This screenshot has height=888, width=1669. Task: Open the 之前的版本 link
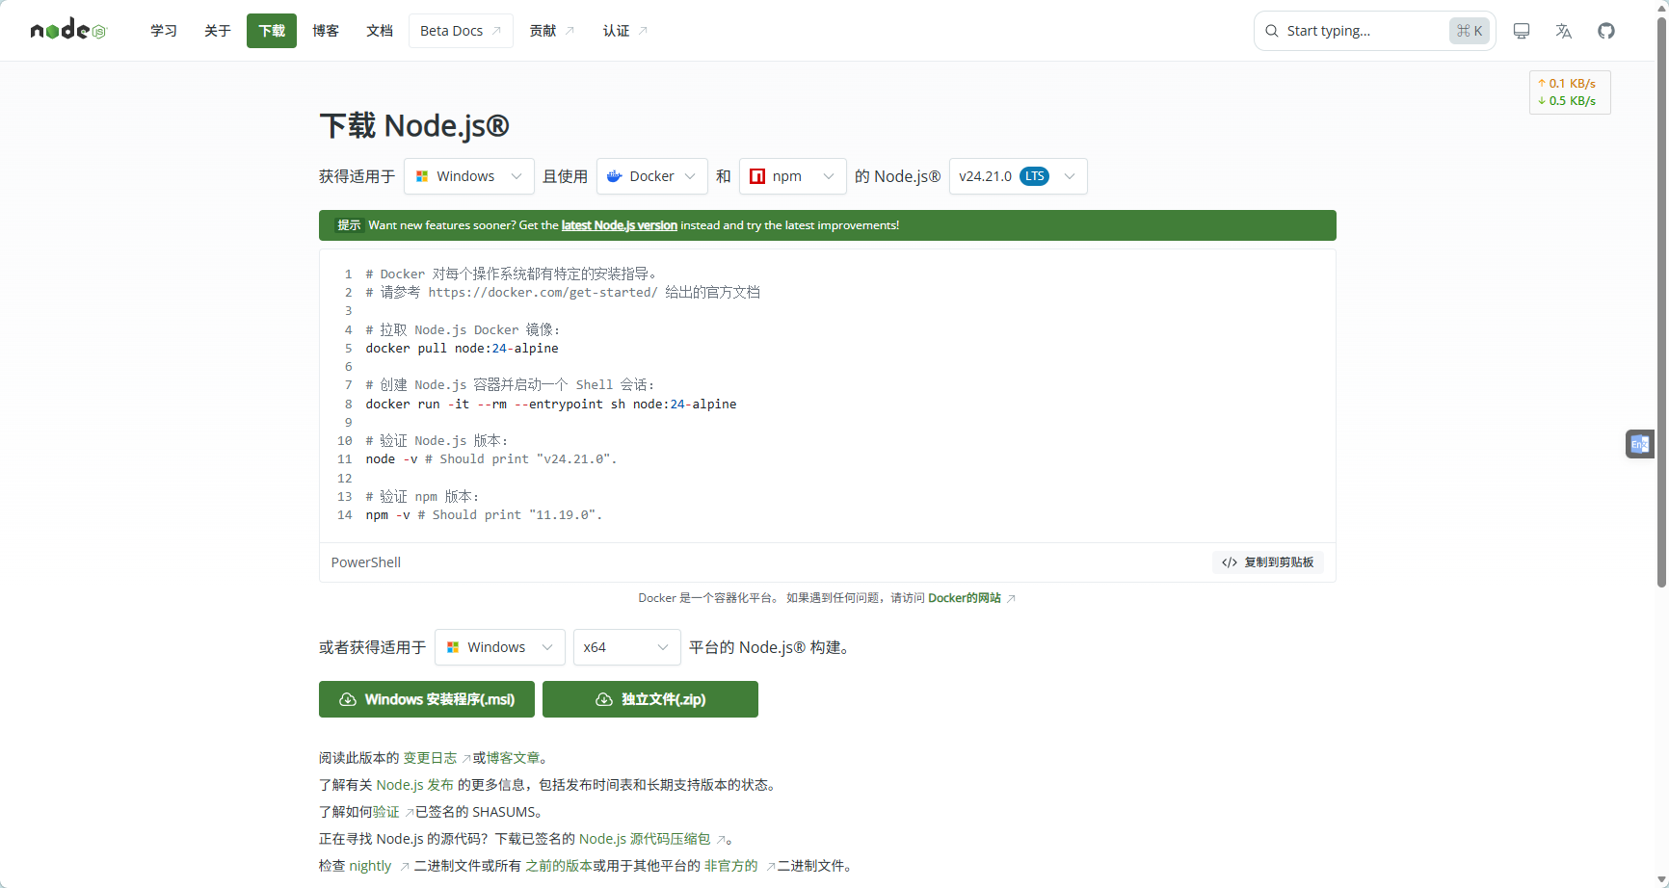coord(559,866)
